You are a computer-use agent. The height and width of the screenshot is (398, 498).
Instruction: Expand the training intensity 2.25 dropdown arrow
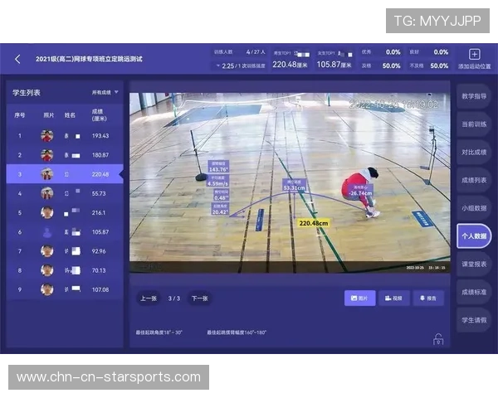[x=218, y=65]
